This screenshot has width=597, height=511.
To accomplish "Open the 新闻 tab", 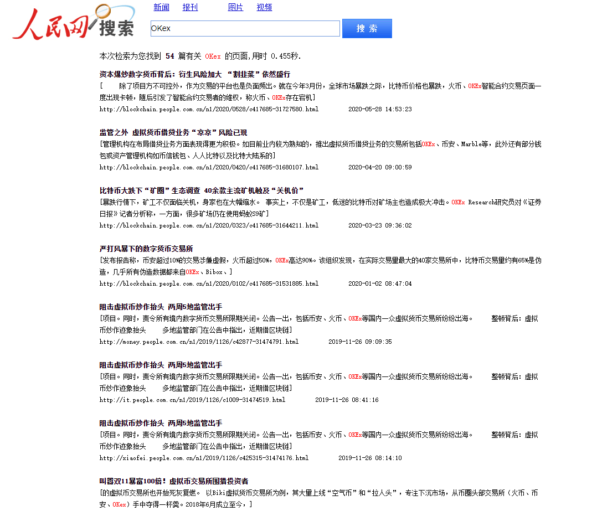I will pos(162,7).
